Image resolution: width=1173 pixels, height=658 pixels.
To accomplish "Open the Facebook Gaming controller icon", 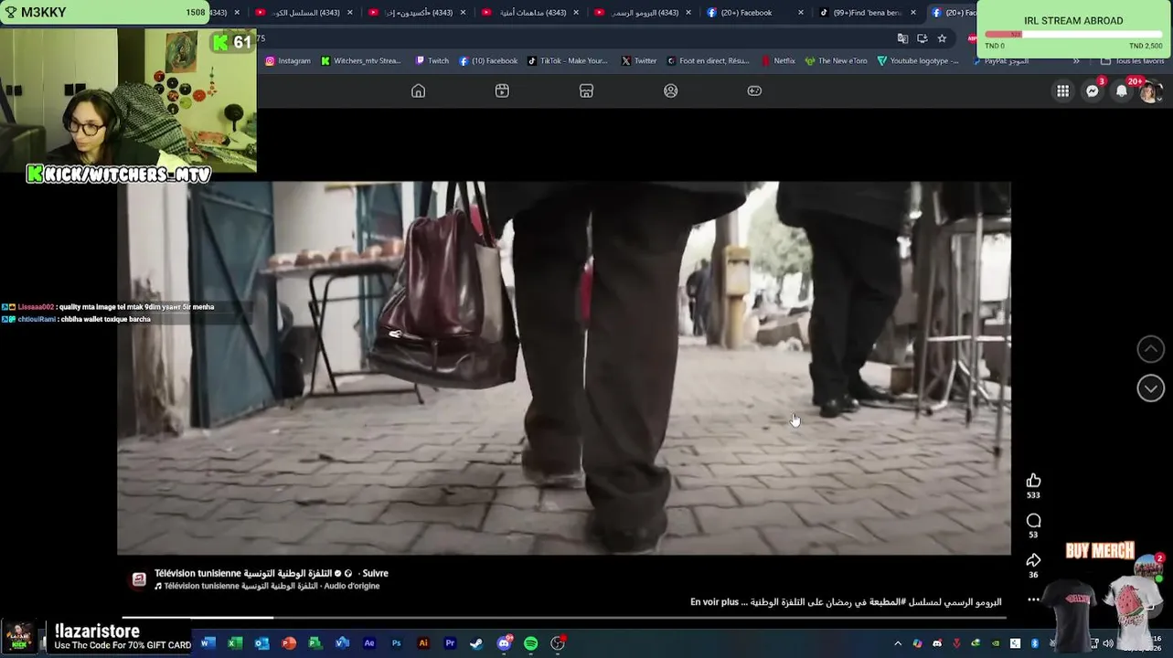I will 754,90.
